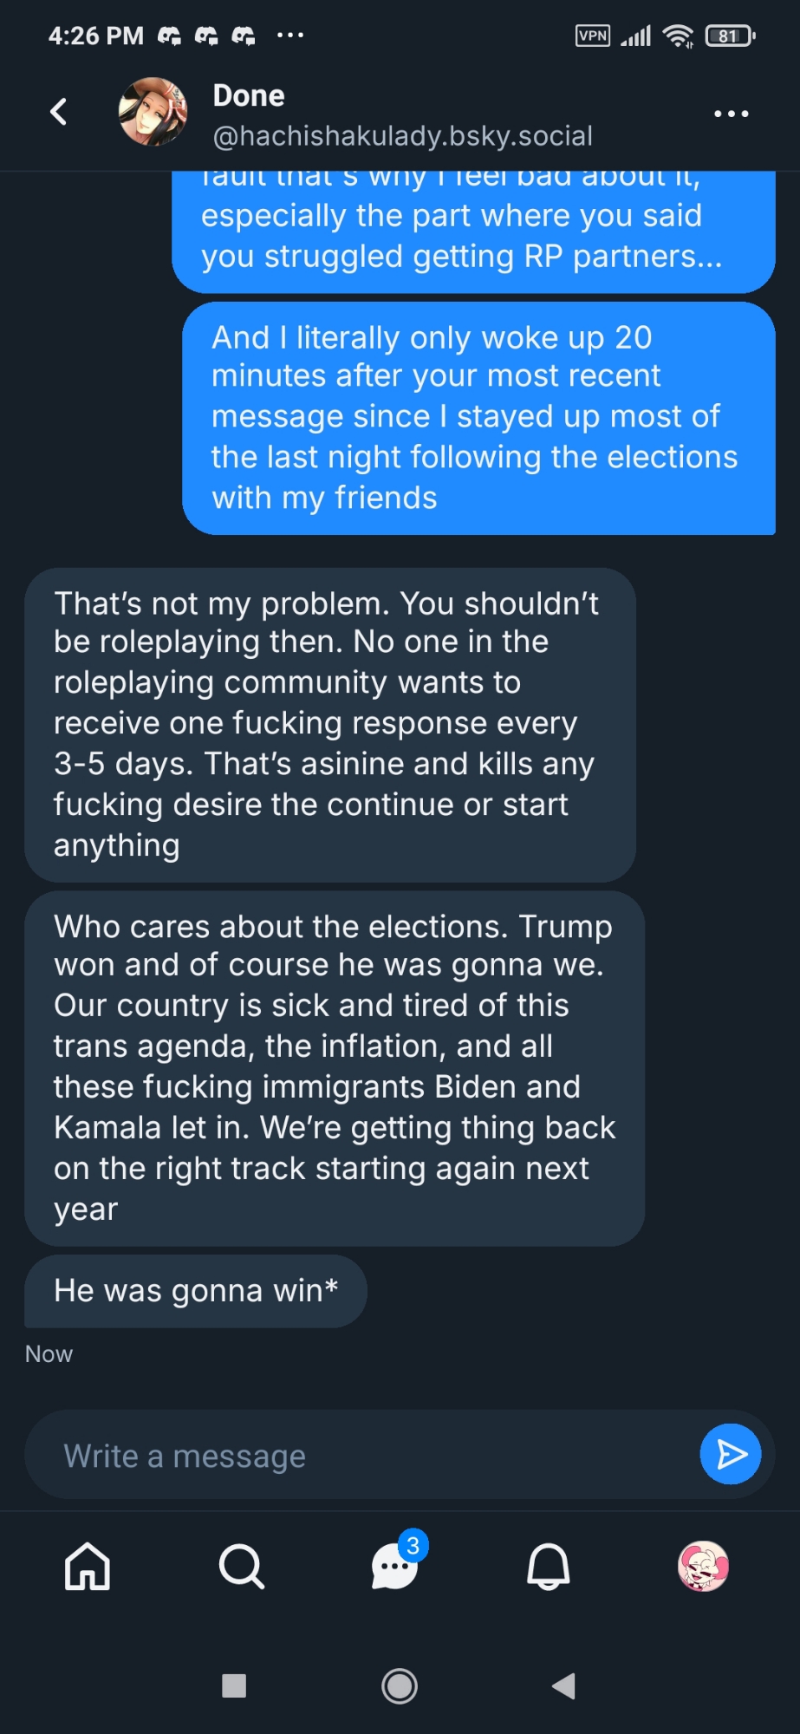Tap the VPN status bar indicator

(593, 36)
